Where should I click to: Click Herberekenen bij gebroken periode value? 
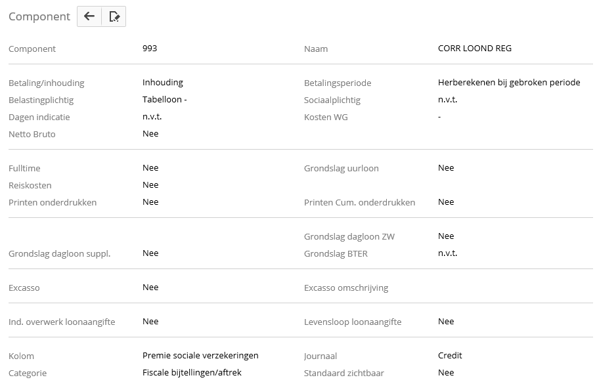tap(509, 83)
